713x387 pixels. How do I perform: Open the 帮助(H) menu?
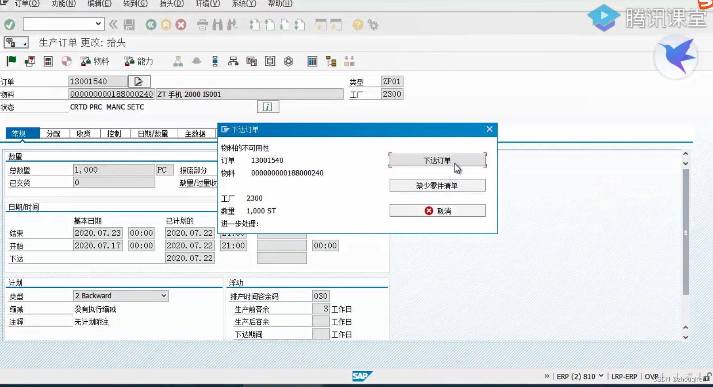click(x=280, y=4)
